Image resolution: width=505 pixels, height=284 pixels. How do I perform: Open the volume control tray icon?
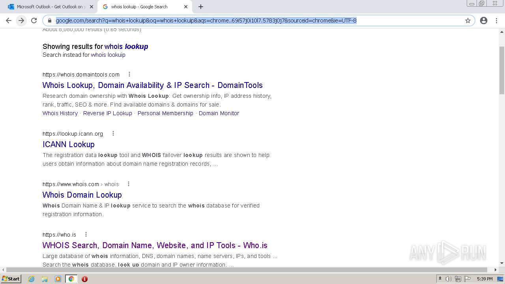point(449,279)
